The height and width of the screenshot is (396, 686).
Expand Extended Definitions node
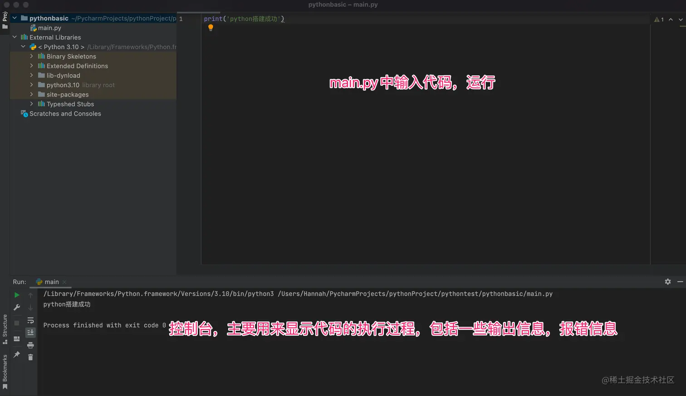click(31, 66)
